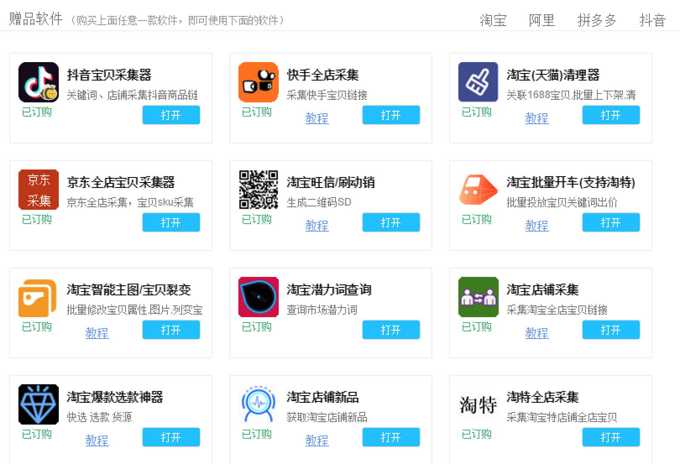Click the title 淘宝店铺新品
680x464 pixels.
[x=323, y=397]
